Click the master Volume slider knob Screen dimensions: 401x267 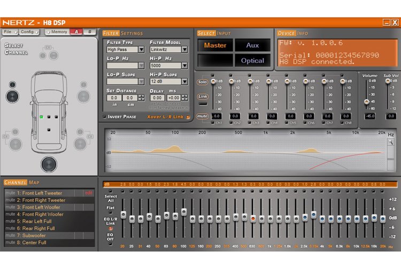[x=366, y=101]
